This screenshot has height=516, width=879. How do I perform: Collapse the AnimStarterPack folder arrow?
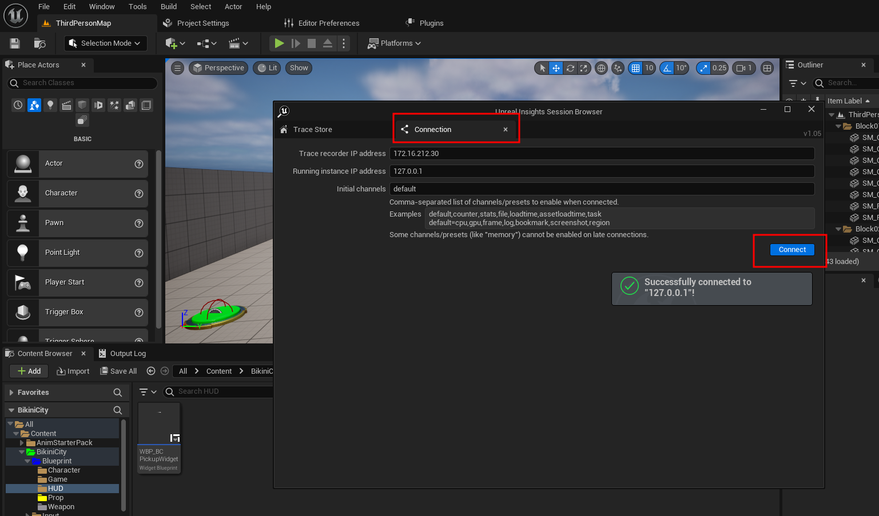click(x=22, y=443)
